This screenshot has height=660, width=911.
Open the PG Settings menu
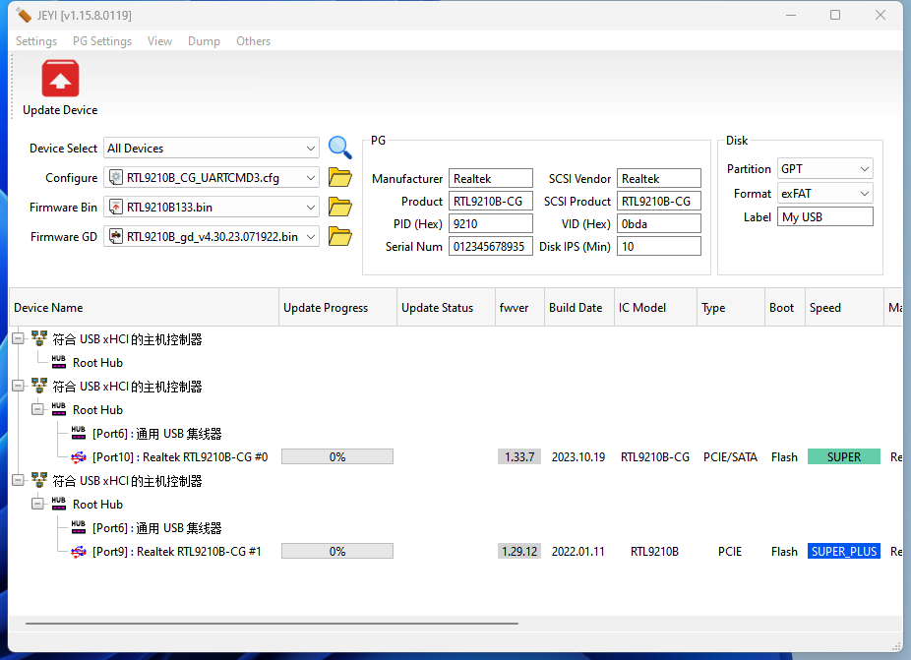102,41
